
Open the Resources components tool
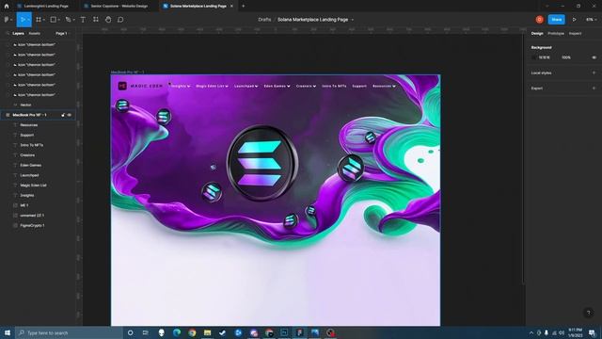point(96,20)
